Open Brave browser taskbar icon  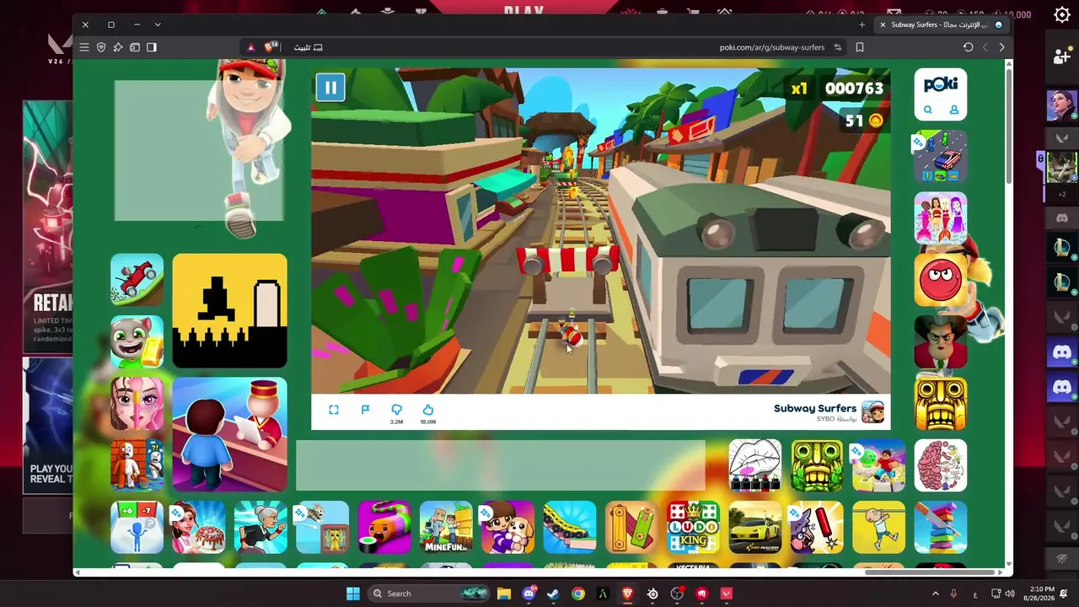(627, 594)
